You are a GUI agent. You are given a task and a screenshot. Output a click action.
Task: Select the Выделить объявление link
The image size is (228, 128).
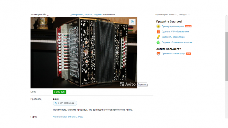[x=173, y=37]
